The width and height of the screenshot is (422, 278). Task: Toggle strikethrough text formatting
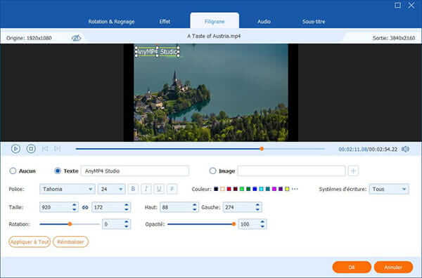[x=172, y=189]
